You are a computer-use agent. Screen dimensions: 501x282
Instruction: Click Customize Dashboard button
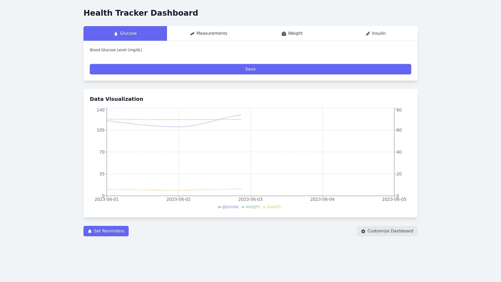click(387, 231)
